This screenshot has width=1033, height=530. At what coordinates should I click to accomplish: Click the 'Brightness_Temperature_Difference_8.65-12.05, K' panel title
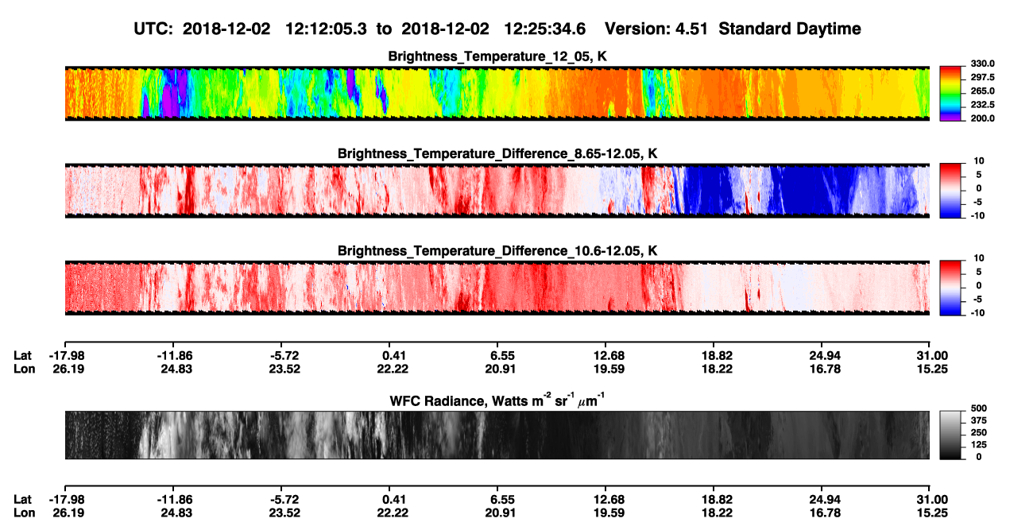[x=497, y=153]
